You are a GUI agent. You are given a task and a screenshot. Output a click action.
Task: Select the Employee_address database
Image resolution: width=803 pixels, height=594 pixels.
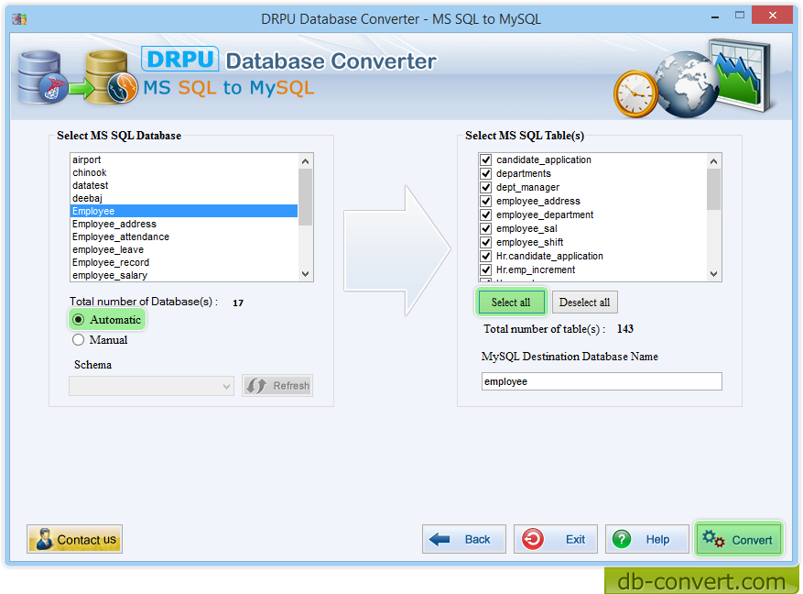pyautogui.click(x=183, y=224)
